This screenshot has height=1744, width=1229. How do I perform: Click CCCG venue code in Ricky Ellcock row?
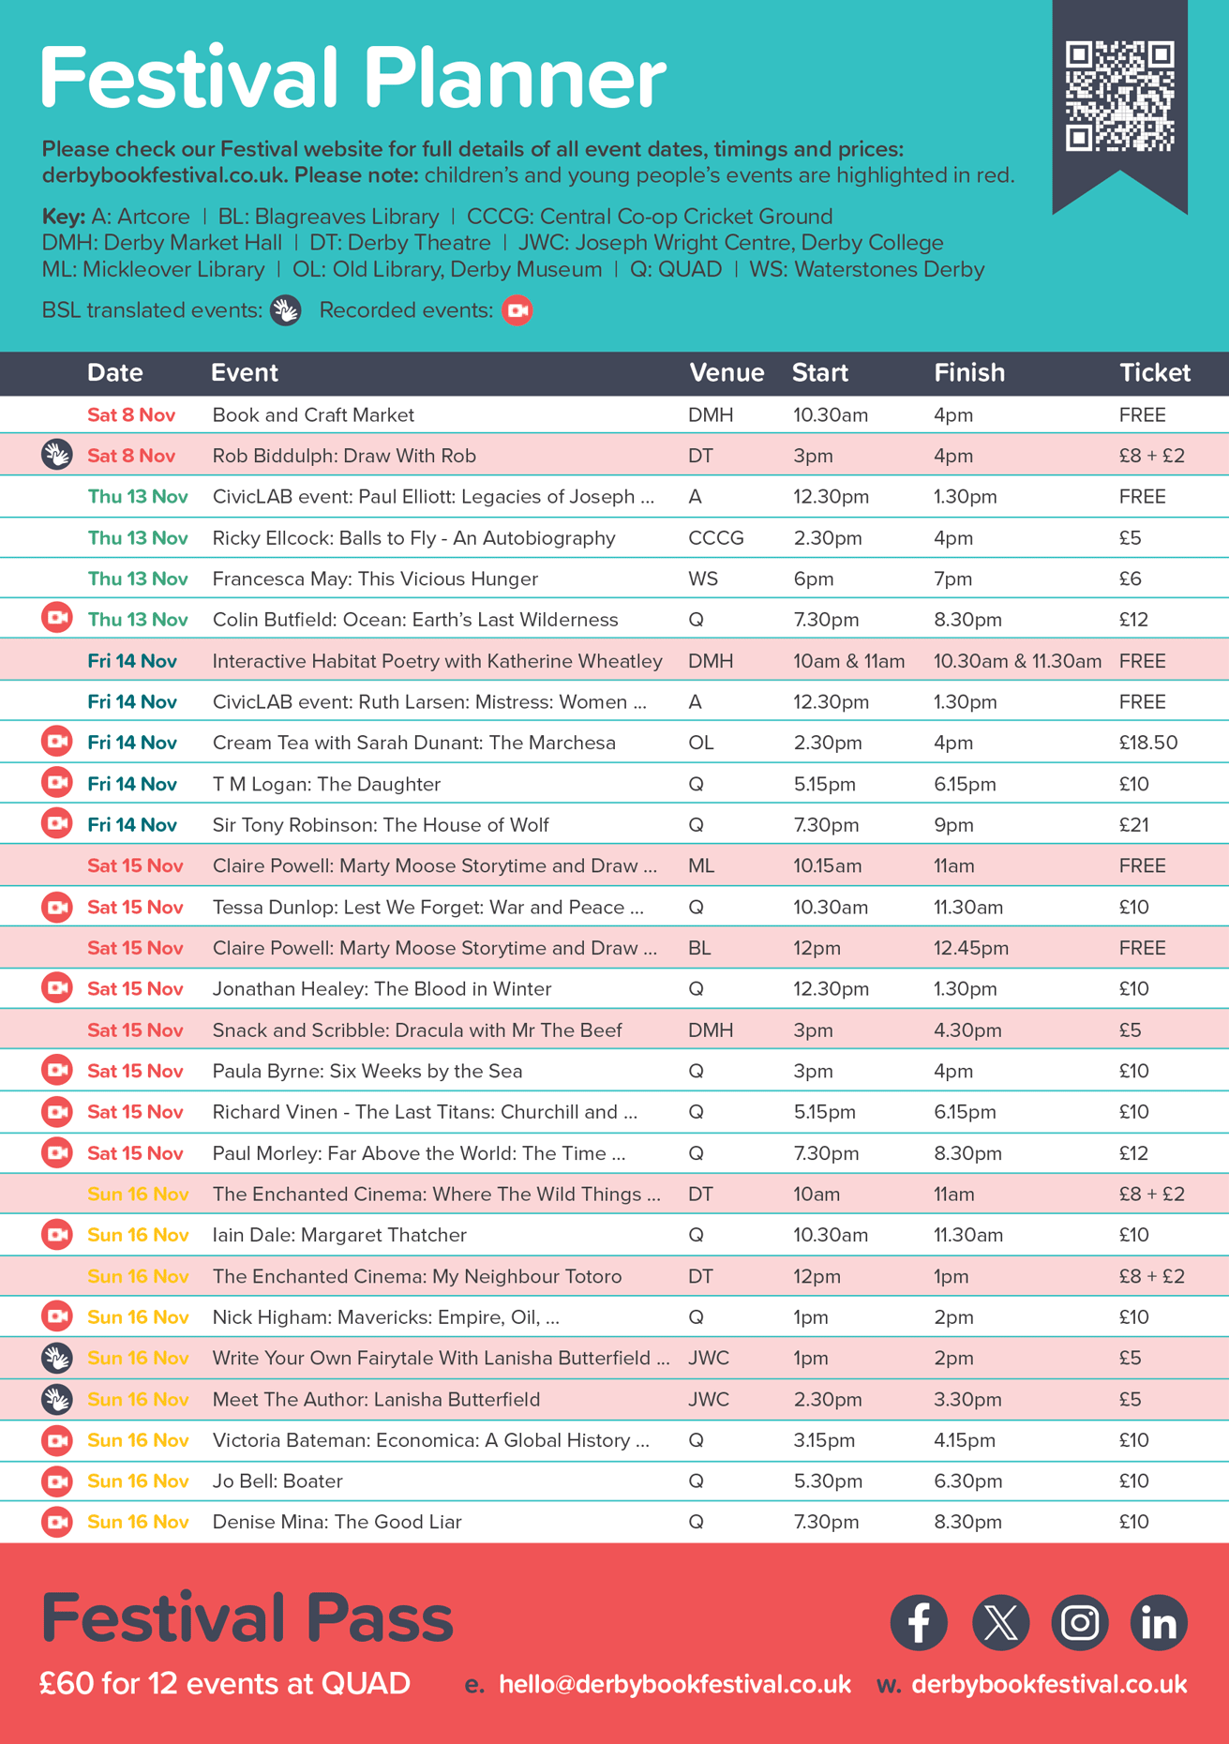716,538
